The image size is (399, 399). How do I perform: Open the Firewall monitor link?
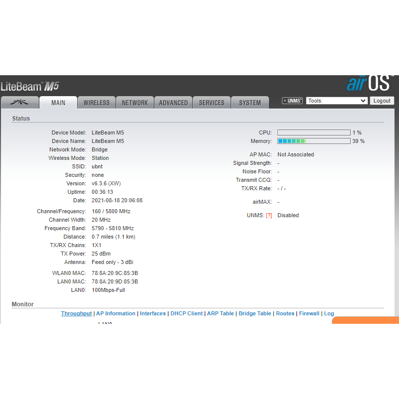(x=309, y=313)
